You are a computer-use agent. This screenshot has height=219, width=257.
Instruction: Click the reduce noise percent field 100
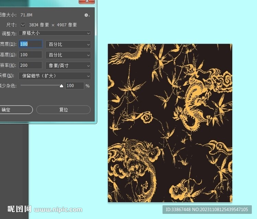[x=75, y=86]
